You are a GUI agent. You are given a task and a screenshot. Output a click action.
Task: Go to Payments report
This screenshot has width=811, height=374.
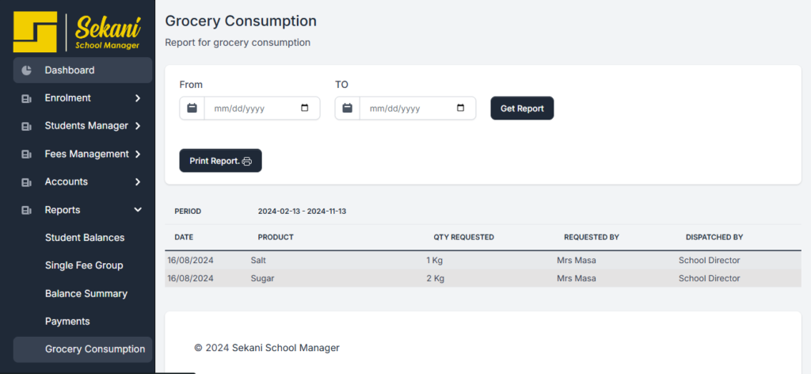[67, 321]
